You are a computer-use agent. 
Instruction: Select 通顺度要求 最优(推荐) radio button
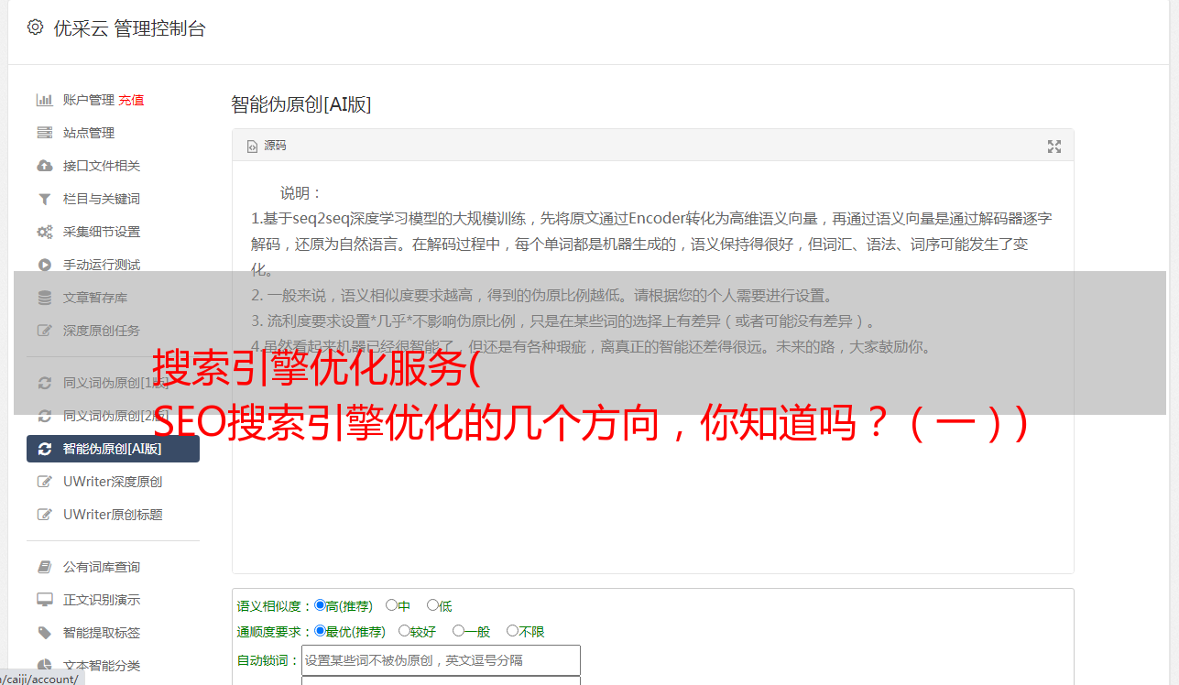click(320, 631)
